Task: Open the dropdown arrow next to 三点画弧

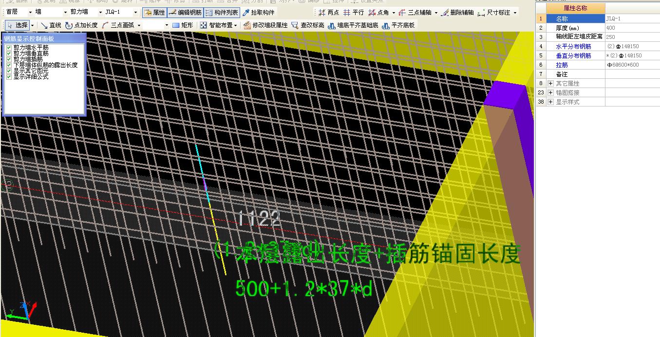Action: tap(139, 25)
